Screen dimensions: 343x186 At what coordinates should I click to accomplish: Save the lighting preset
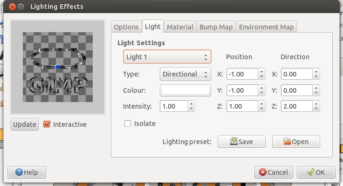pyautogui.click(x=241, y=142)
